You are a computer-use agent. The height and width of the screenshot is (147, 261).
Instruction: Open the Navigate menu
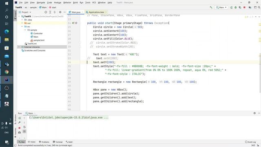pos(41,2)
